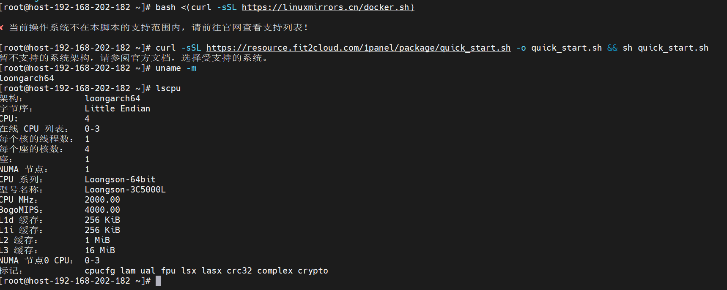Click the terminal cursor block at prompt

coord(158,281)
